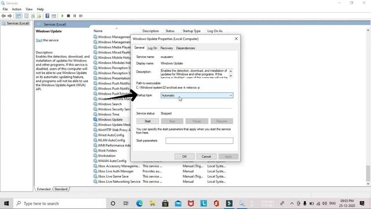Switch to the General tab

point(139,48)
